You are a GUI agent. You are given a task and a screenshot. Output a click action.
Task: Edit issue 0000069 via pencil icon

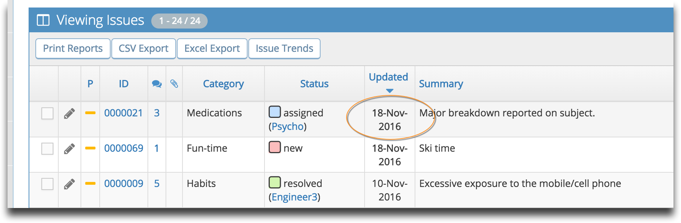pos(69,149)
